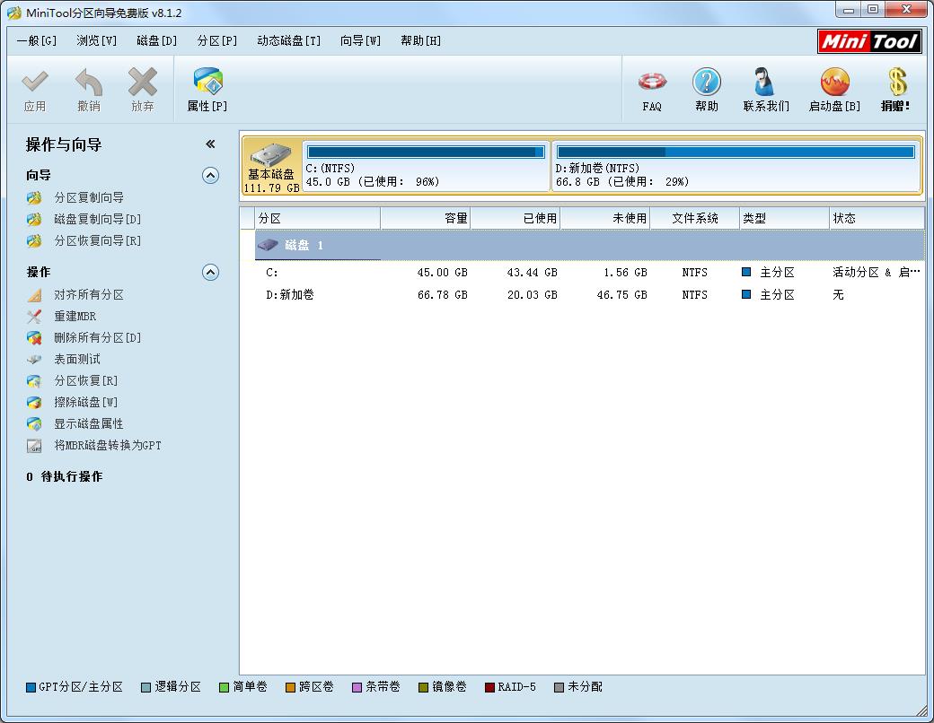Select C: partition usage bar in disk map
The height and width of the screenshot is (723, 934).
[426, 152]
